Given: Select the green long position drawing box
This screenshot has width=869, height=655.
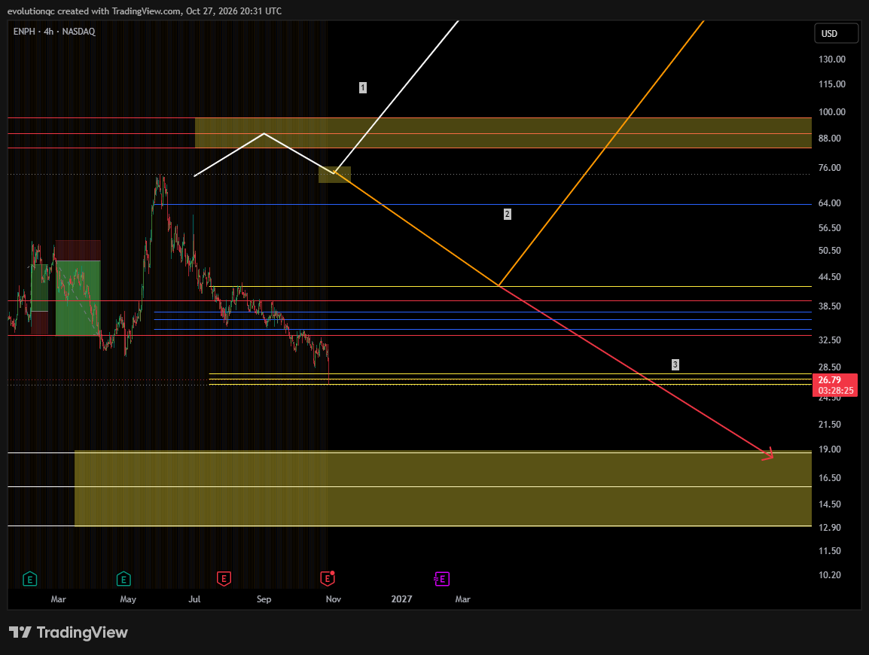Looking at the screenshot, I should click(x=78, y=298).
